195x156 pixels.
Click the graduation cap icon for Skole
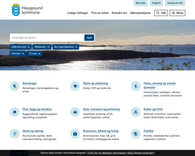pos(75,86)
